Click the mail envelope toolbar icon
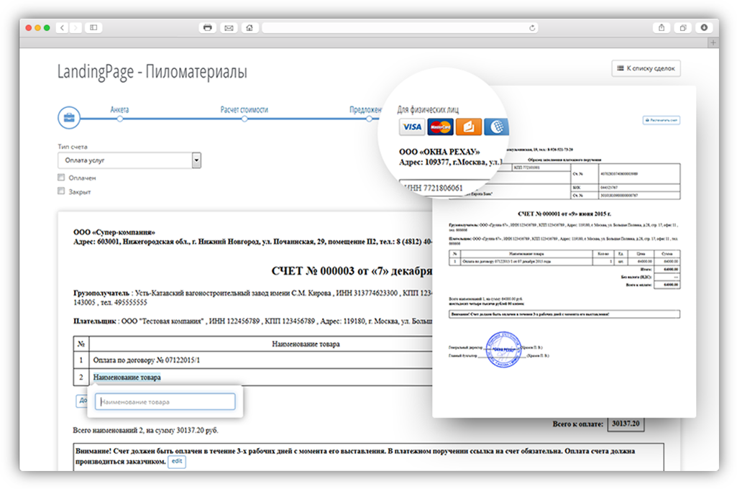Screen dimensions: 737x489 point(229,28)
